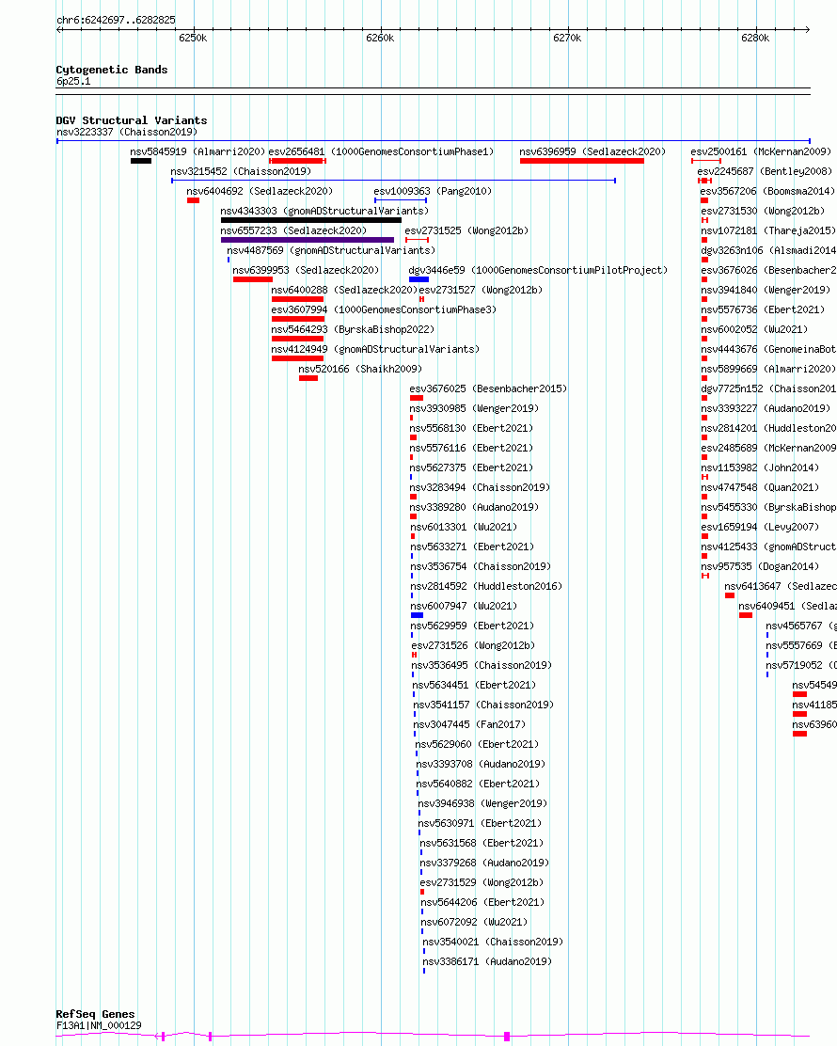Open nsv6072092 (Wu2021) variant
The image size is (837, 1046).
coord(474,922)
